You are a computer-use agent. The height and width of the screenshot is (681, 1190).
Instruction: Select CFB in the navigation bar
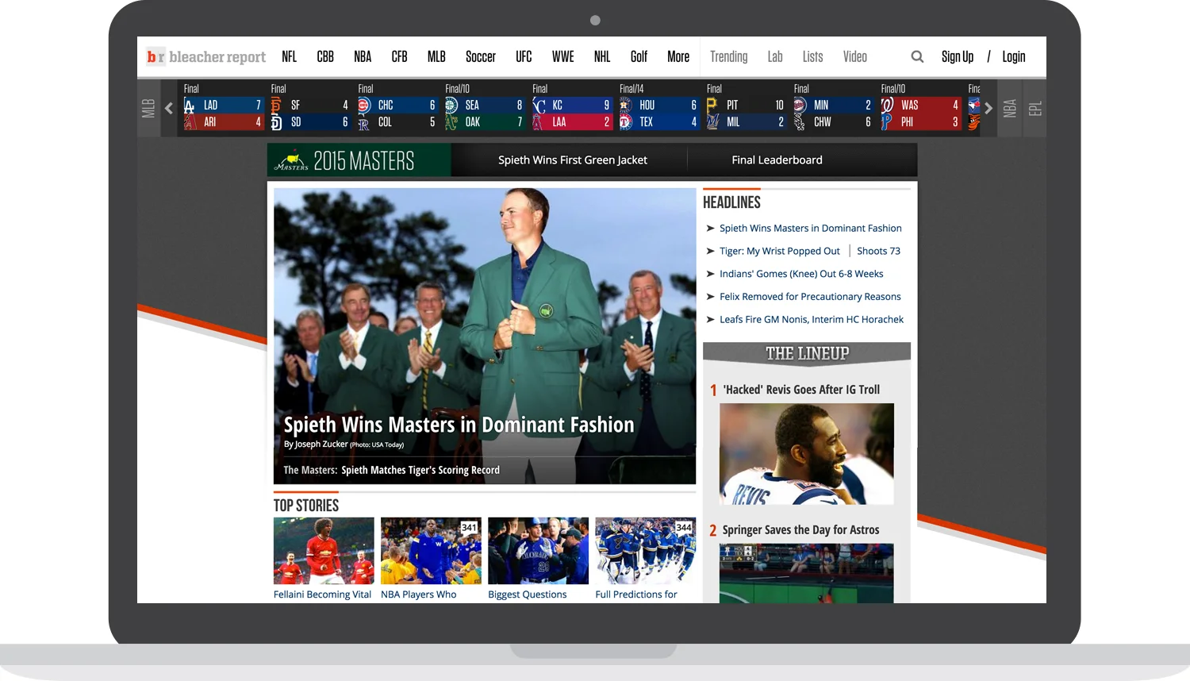(x=400, y=56)
